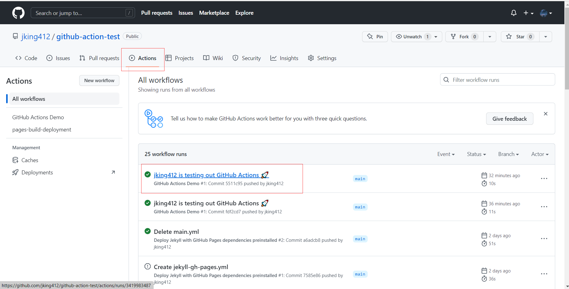The width and height of the screenshot is (569, 289).
Task: Open the github-action-test repository link
Action: tap(88, 36)
